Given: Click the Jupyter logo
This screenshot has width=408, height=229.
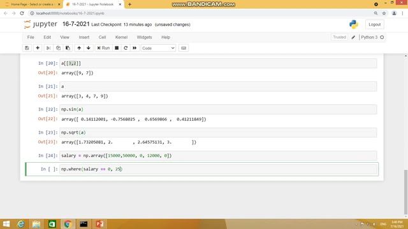Looking at the screenshot, I should coord(40,24).
